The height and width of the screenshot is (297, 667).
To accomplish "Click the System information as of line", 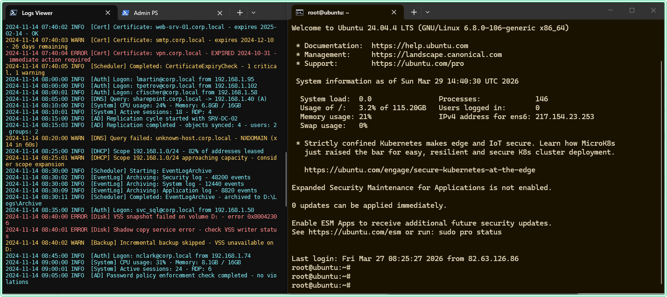I will [407, 81].
